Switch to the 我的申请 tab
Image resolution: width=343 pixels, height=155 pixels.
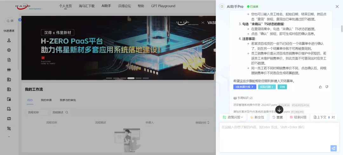click(46, 100)
